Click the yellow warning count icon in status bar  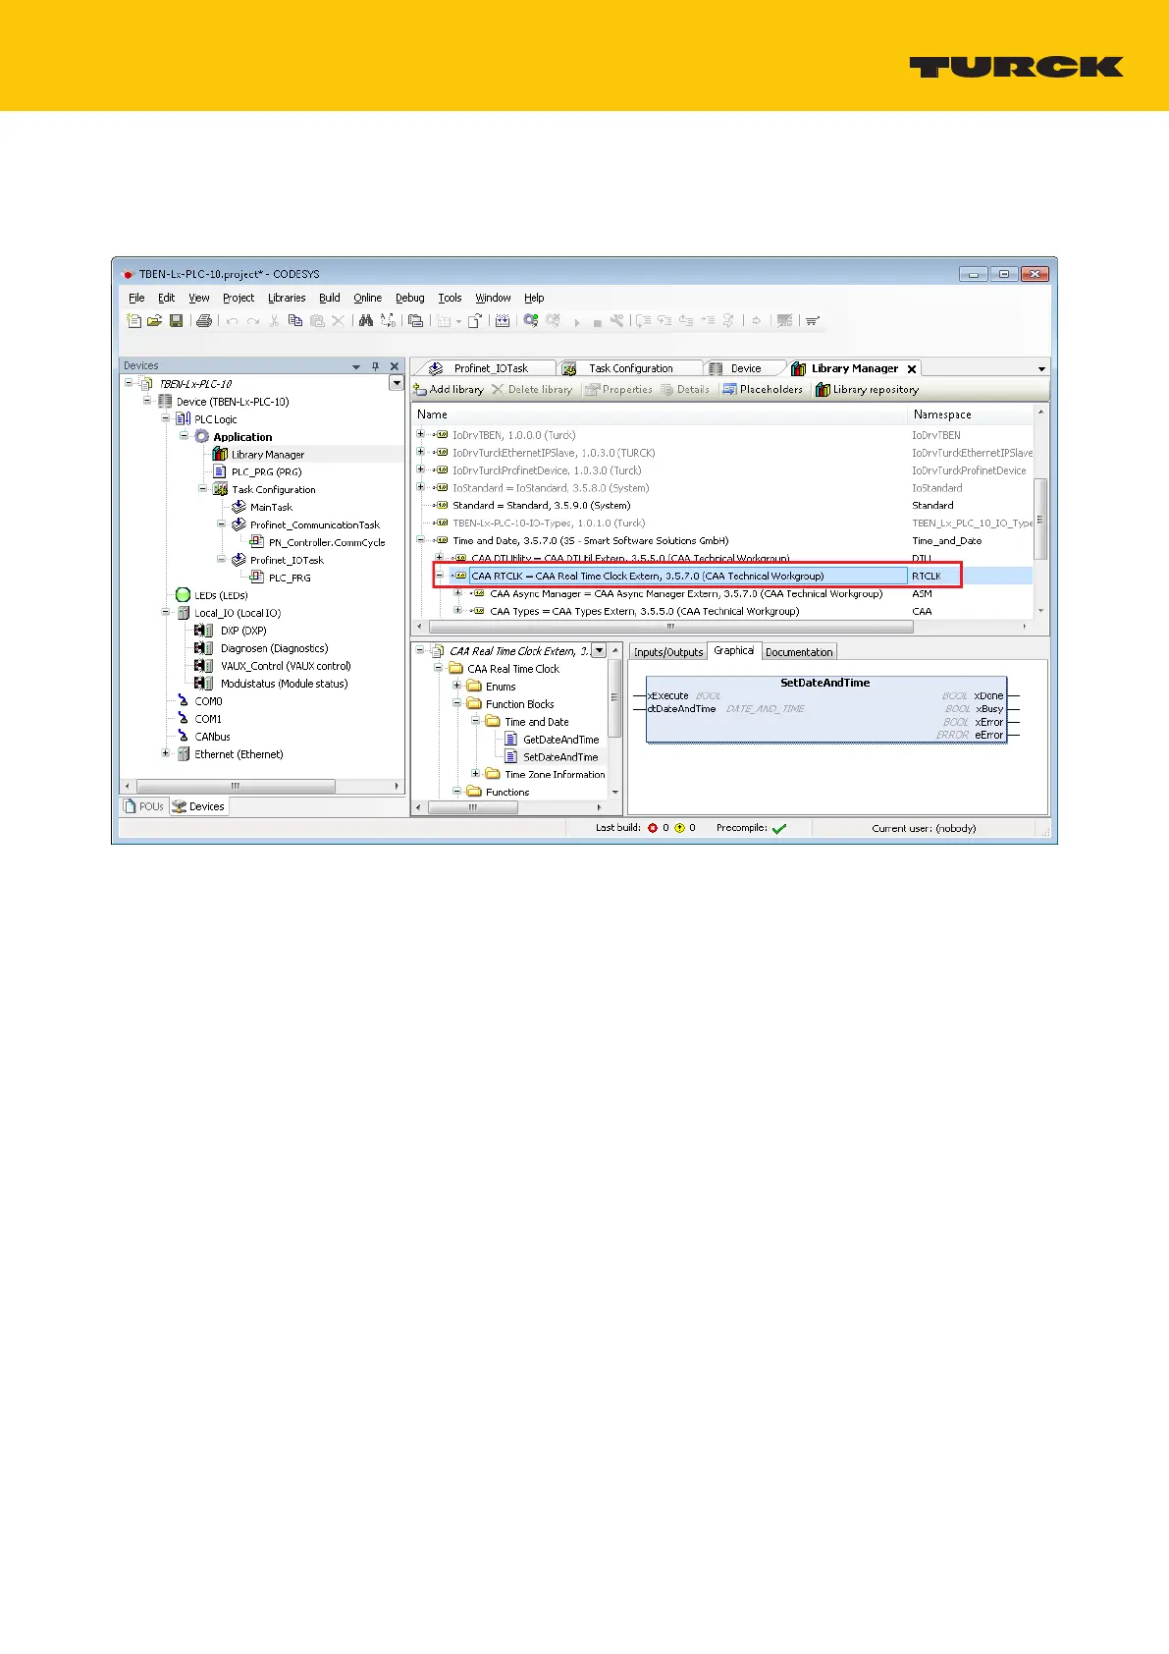(679, 828)
